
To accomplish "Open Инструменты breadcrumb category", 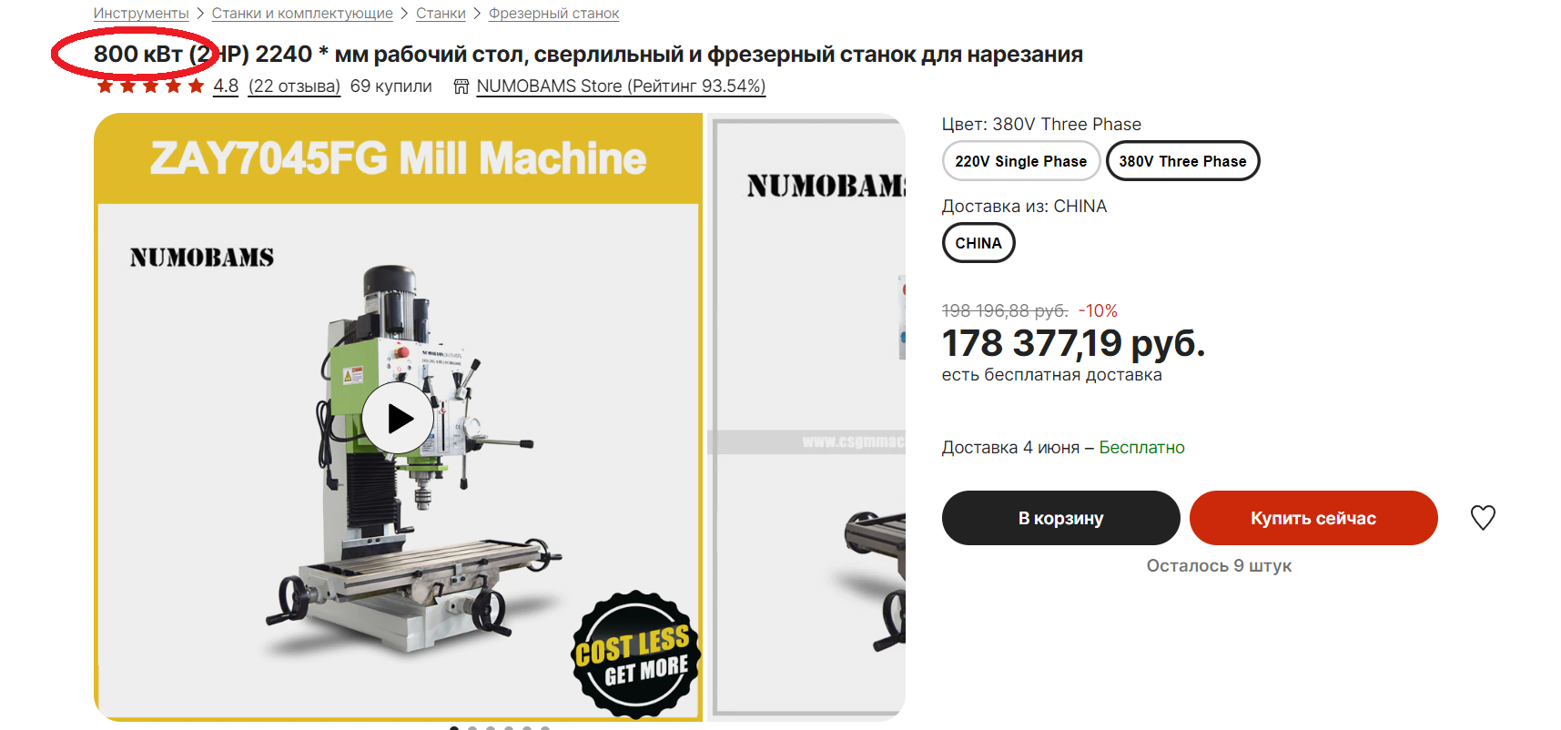I will pyautogui.click(x=141, y=14).
